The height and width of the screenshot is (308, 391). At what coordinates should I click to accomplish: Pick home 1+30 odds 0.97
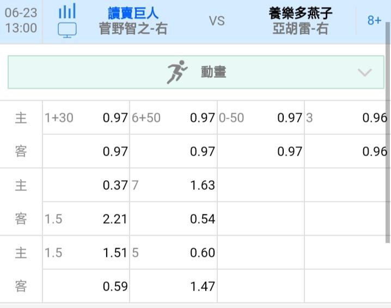115,118
